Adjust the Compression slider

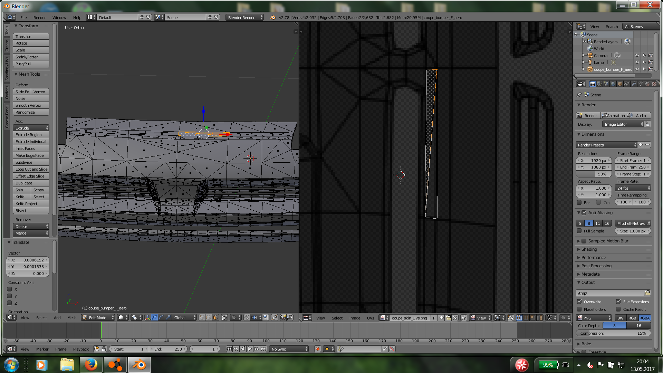coord(613,333)
